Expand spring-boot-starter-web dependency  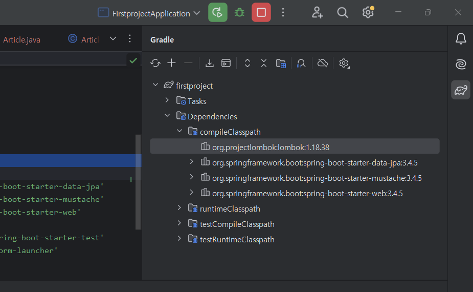pyautogui.click(x=192, y=192)
